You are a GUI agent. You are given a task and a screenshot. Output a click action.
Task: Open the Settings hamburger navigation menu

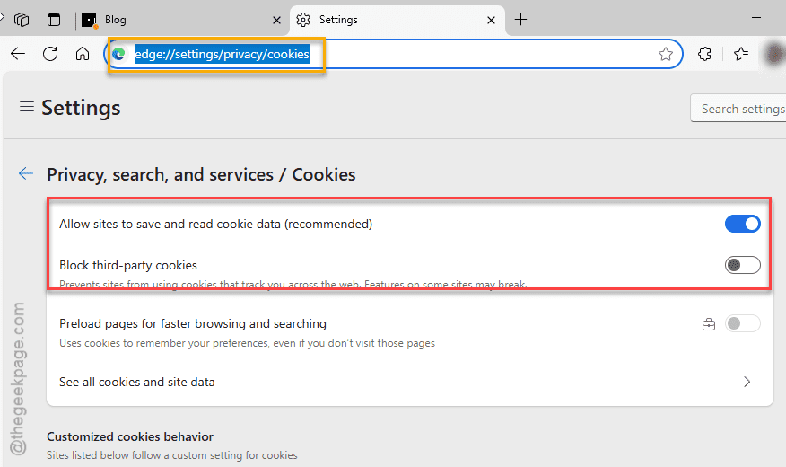pos(27,107)
